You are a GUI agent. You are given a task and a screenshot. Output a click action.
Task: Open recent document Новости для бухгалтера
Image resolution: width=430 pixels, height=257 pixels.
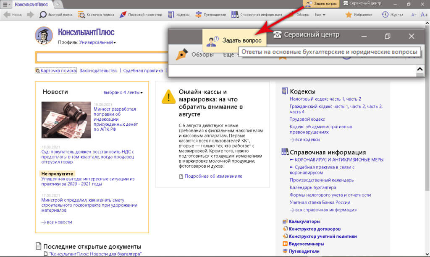pyautogui.click(x=95, y=254)
